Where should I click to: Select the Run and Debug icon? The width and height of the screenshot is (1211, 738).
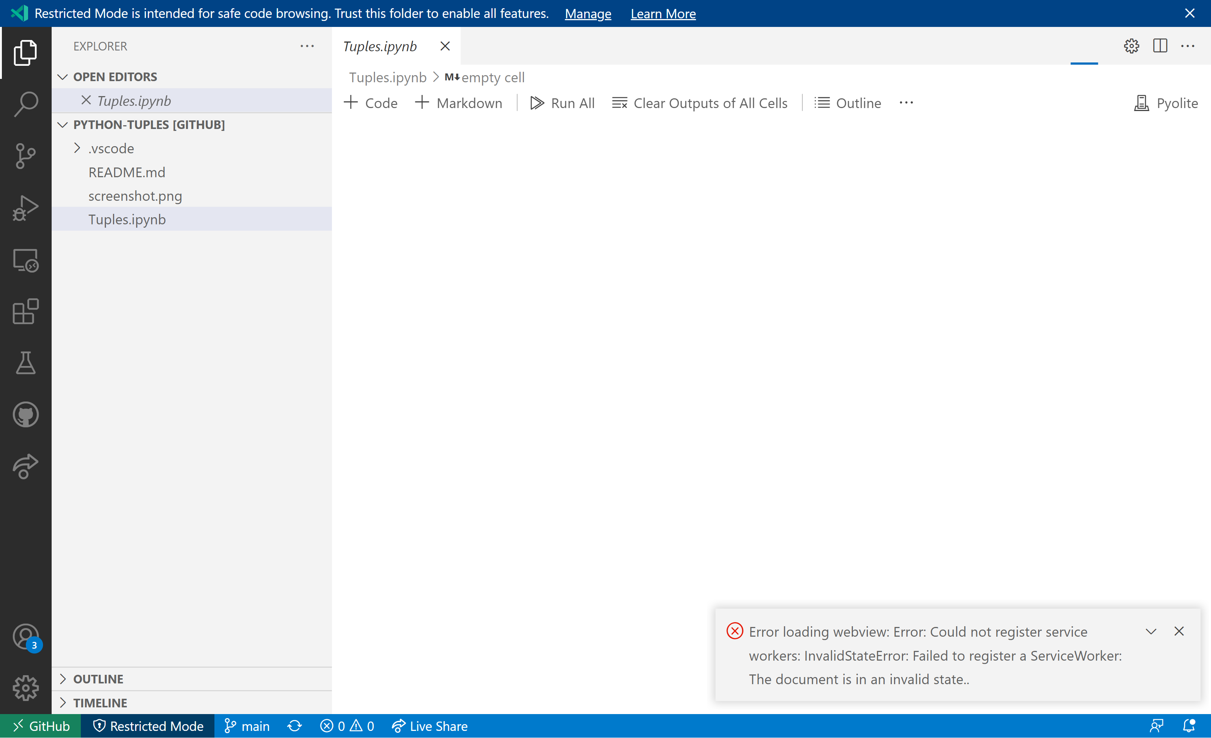coord(25,208)
